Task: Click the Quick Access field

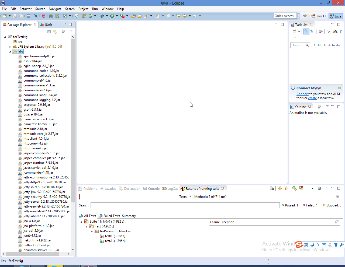Action: pos(285,16)
